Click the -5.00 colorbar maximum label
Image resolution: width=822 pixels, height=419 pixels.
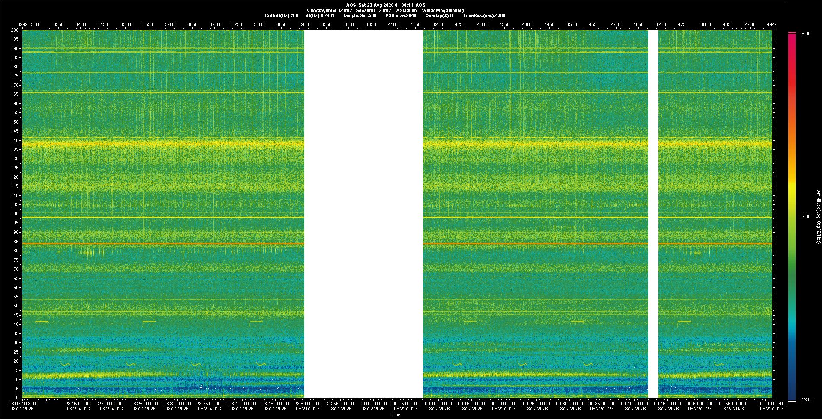pos(805,34)
